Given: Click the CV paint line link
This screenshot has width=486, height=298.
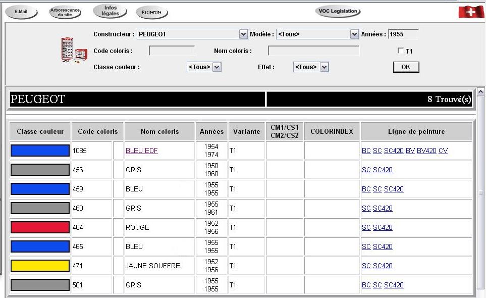Looking at the screenshot, I should pyautogui.click(x=443, y=151).
